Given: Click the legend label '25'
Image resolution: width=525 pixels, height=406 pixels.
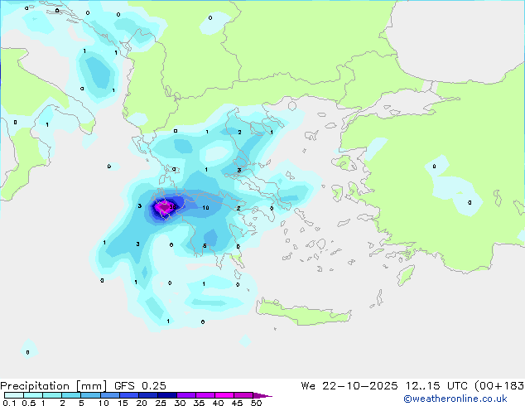Looking at the screenshot, I should (161, 403).
